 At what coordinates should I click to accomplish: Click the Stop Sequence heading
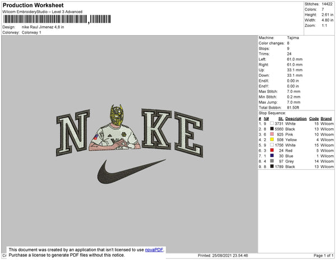[x=272, y=113]
